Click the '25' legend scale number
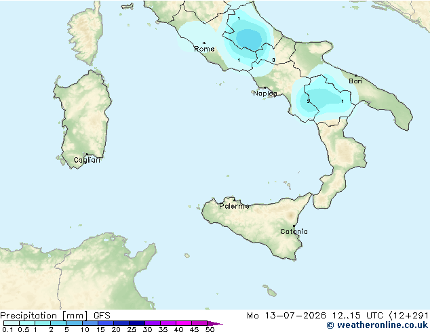 coord(132,329)
